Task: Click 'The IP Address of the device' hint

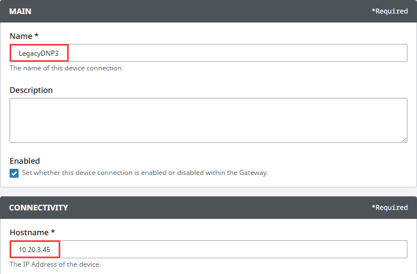Action: [x=55, y=264]
